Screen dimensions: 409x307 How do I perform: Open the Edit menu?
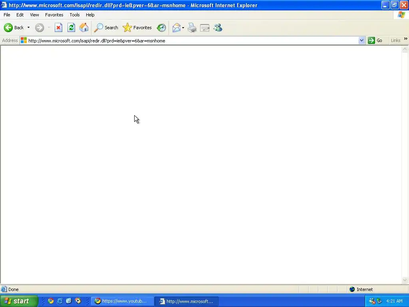click(20, 15)
